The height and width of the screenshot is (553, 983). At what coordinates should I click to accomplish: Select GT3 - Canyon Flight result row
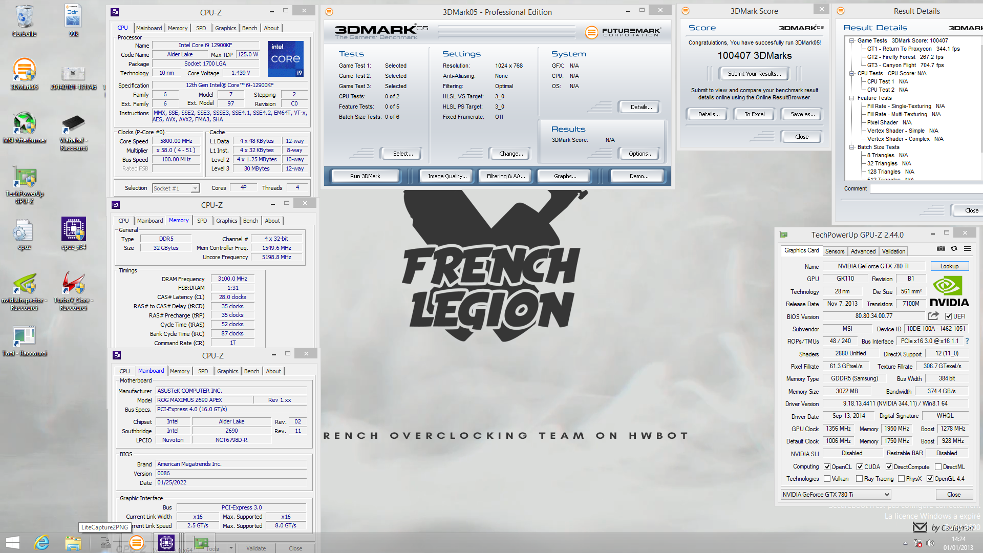point(905,65)
